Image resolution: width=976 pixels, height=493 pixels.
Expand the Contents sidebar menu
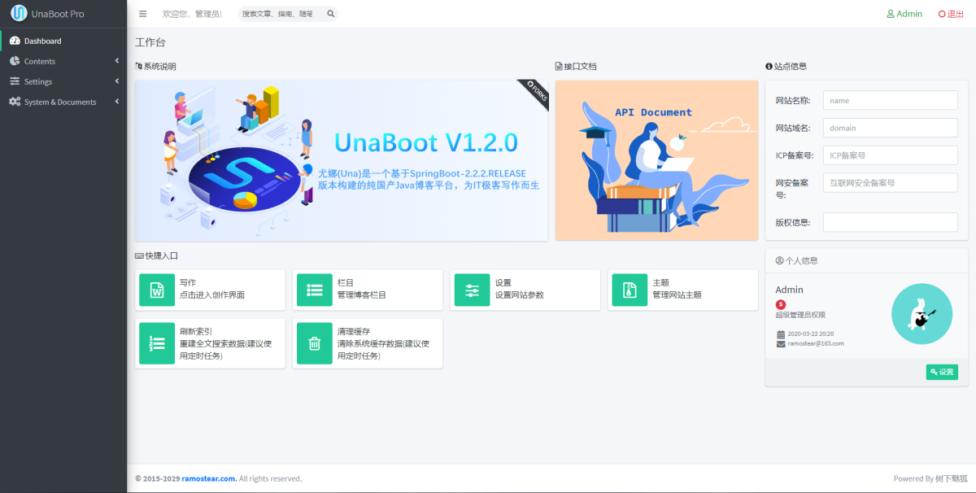point(63,61)
